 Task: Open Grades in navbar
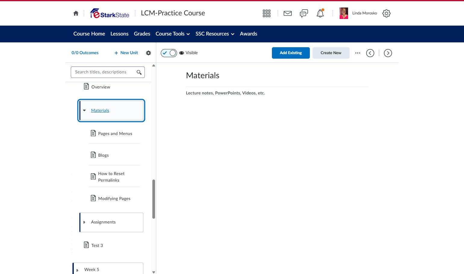[x=142, y=34]
